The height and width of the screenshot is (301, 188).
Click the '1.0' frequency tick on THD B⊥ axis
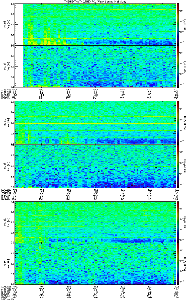pos(12,123)
